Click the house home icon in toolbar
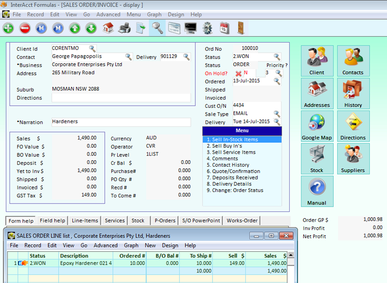Image resolution: width=387 pixels, height=283 pixels. pyautogui.click(x=108, y=28)
